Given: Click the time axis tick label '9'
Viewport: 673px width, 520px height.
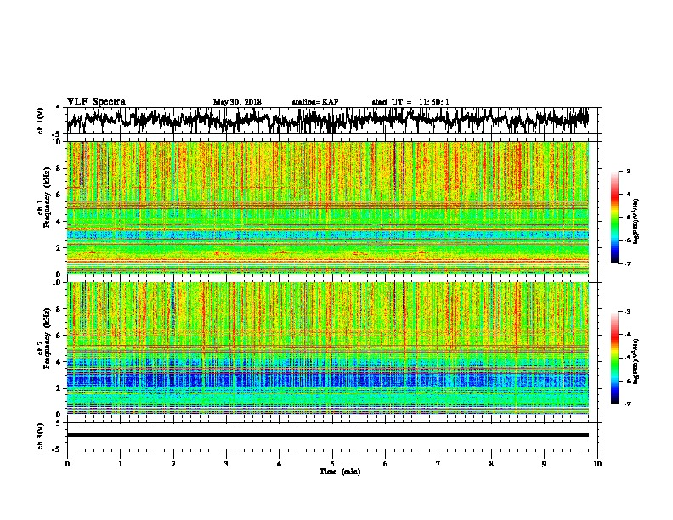Looking at the screenshot, I should pos(544,464).
